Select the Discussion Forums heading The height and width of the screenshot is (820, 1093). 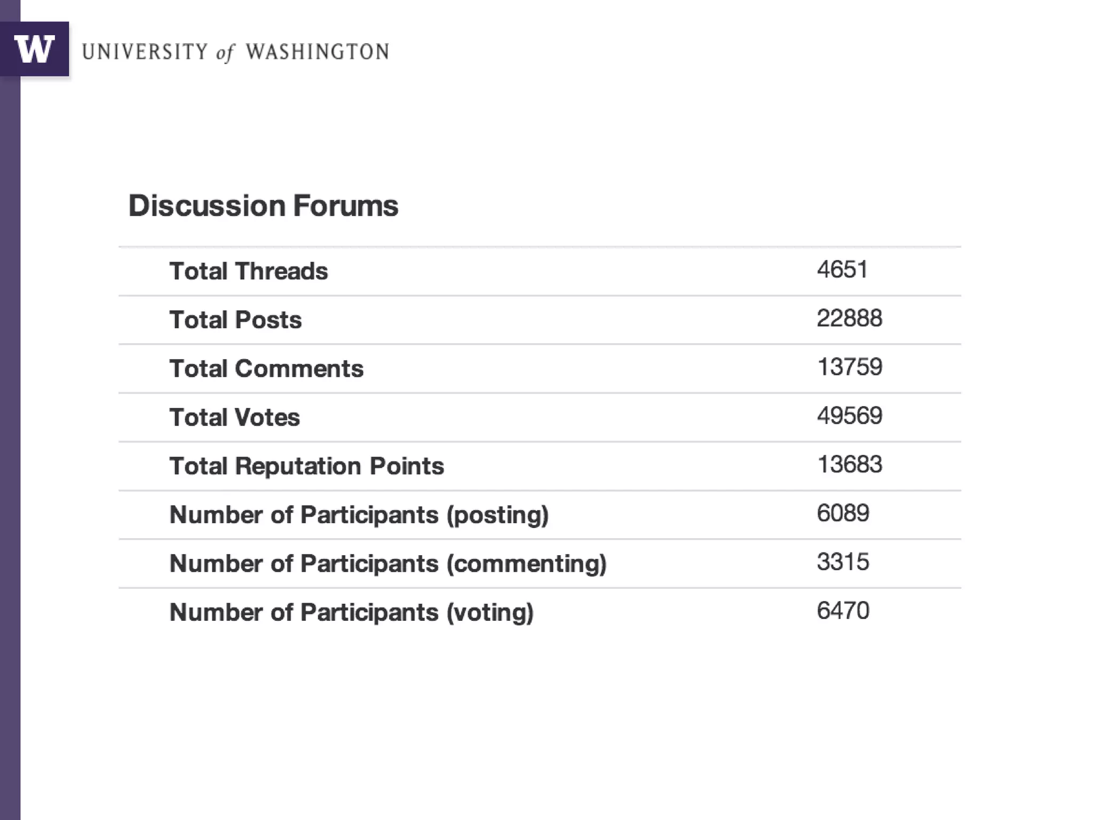tap(263, 206)
